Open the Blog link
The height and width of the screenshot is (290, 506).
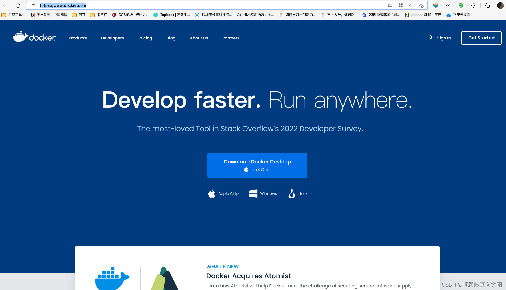[x=171, y=38]
